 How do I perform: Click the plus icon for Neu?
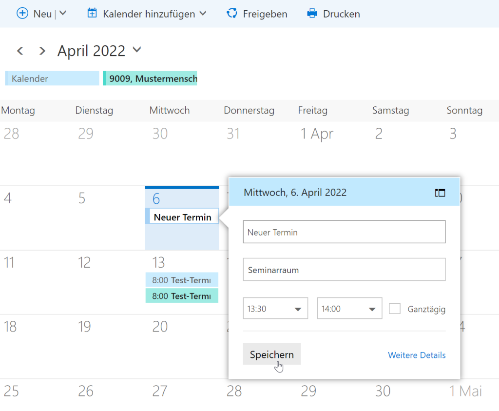tap(22, 14)
